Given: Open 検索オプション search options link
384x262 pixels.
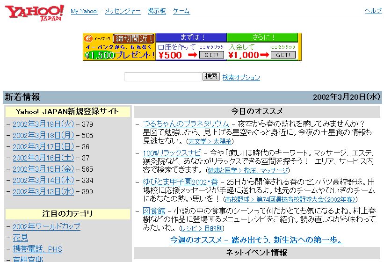Looking at the screenshot, I should click(241, 77).
